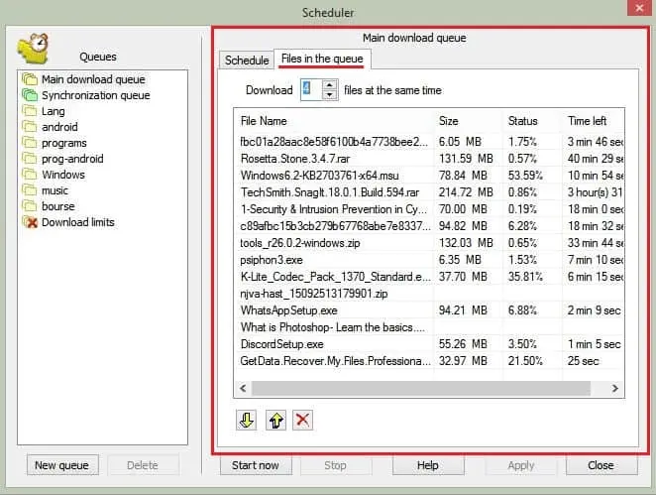Screen dimensions: 656x495
Task: Click the simultaneous downloads number field
Action: pyautogui.click(x=310, y=90)
